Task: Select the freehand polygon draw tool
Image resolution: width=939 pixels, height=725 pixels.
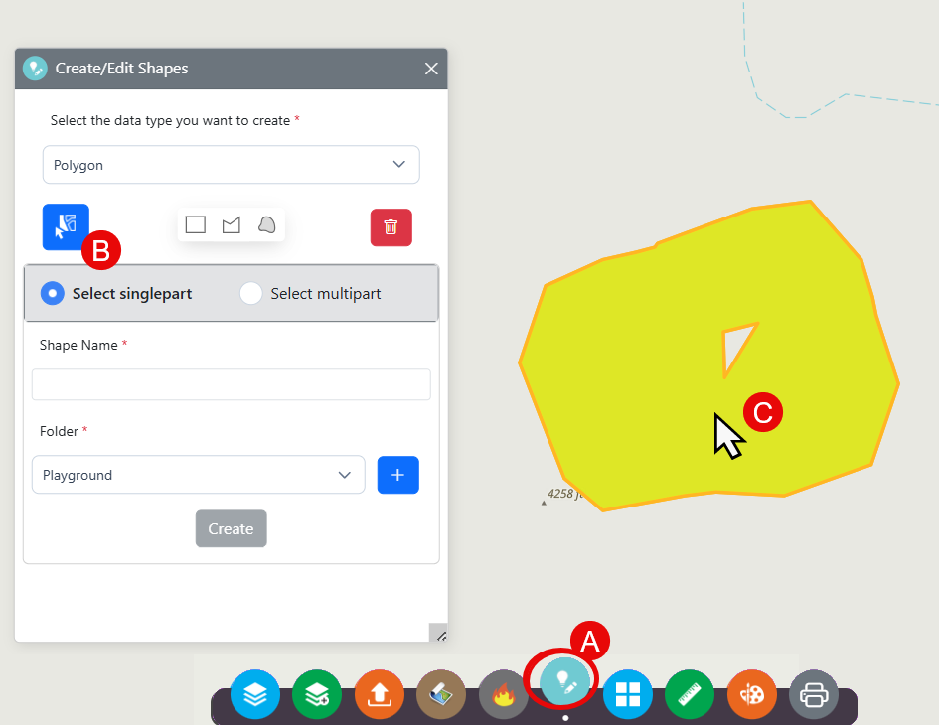Action: (266, 225)
